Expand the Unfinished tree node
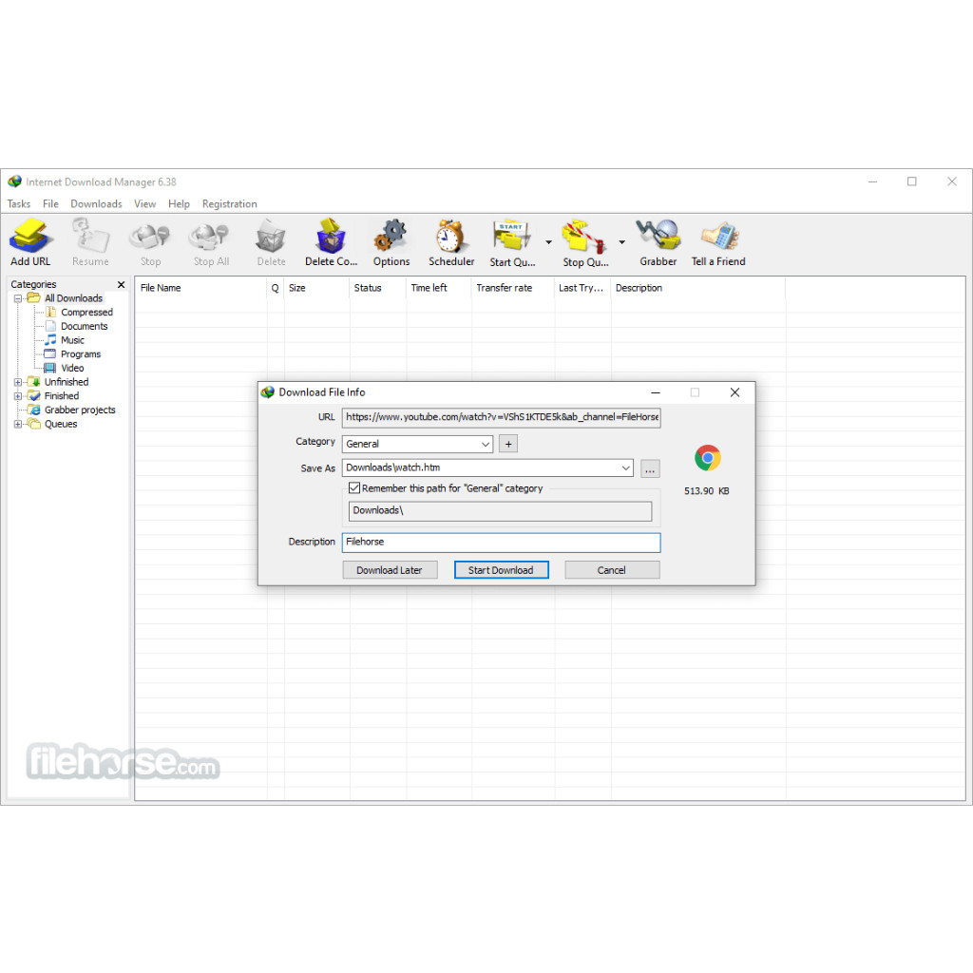The width and height of the screenshot is (973, 973). (18, 382)
